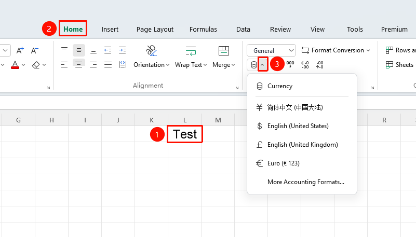
Task: Expand the Orientation dropdown
Action: [168, 65]
